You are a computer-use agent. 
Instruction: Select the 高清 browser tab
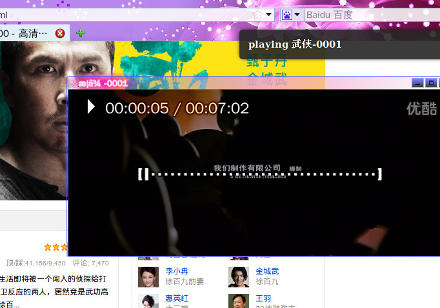(x=34, y=34)
